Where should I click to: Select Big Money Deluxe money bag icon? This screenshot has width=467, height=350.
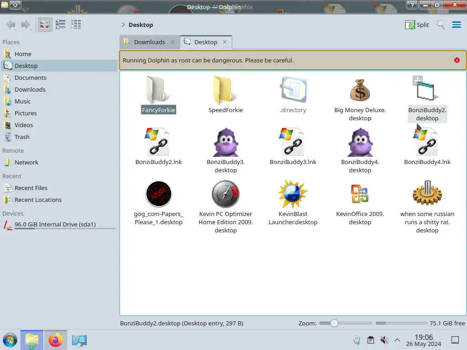(x=360, y=90)
